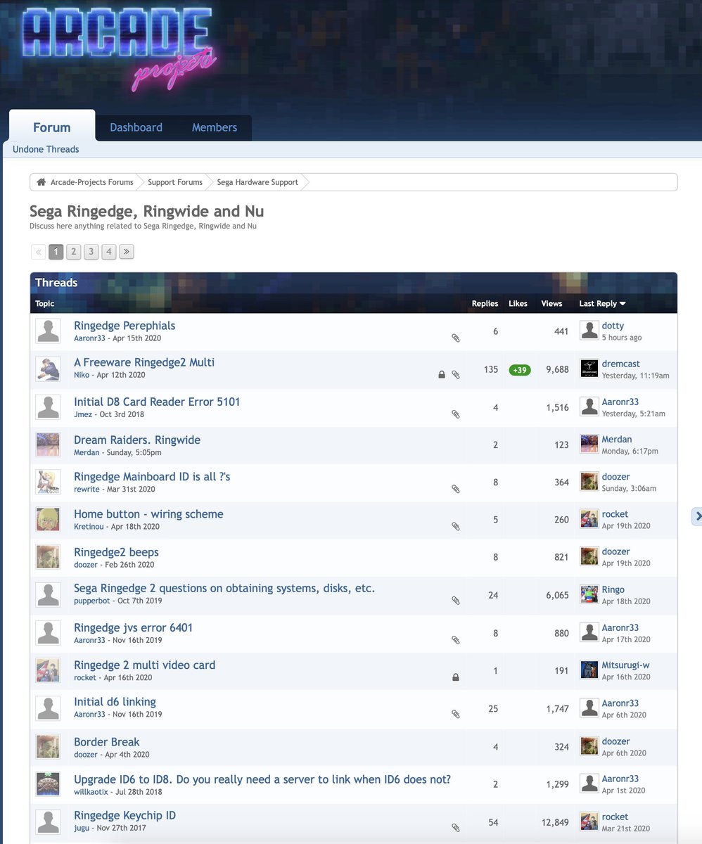Go to page 3
The width and height of the screenshot is (702, 844).
pyautogui.click(x=91, y=252)
